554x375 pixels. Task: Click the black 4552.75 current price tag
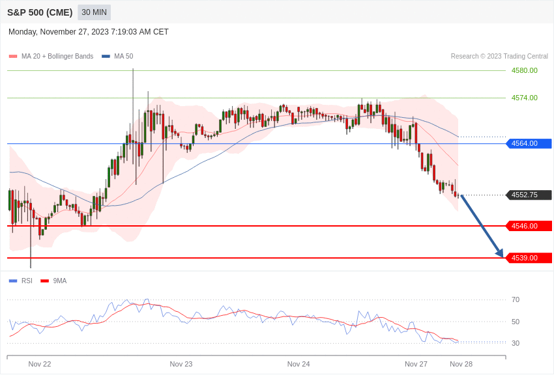(529, 195)
